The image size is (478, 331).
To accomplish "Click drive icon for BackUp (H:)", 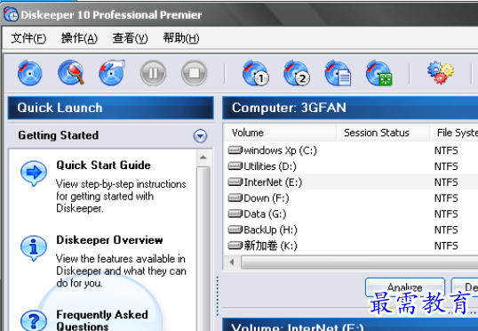I will click(235, 230).
